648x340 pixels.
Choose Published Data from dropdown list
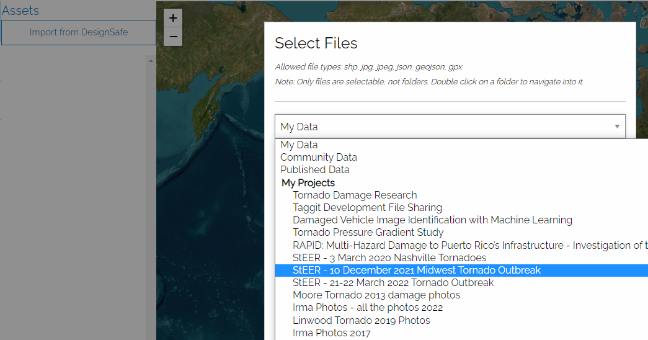pyautogui.click(x=315, y=169)
